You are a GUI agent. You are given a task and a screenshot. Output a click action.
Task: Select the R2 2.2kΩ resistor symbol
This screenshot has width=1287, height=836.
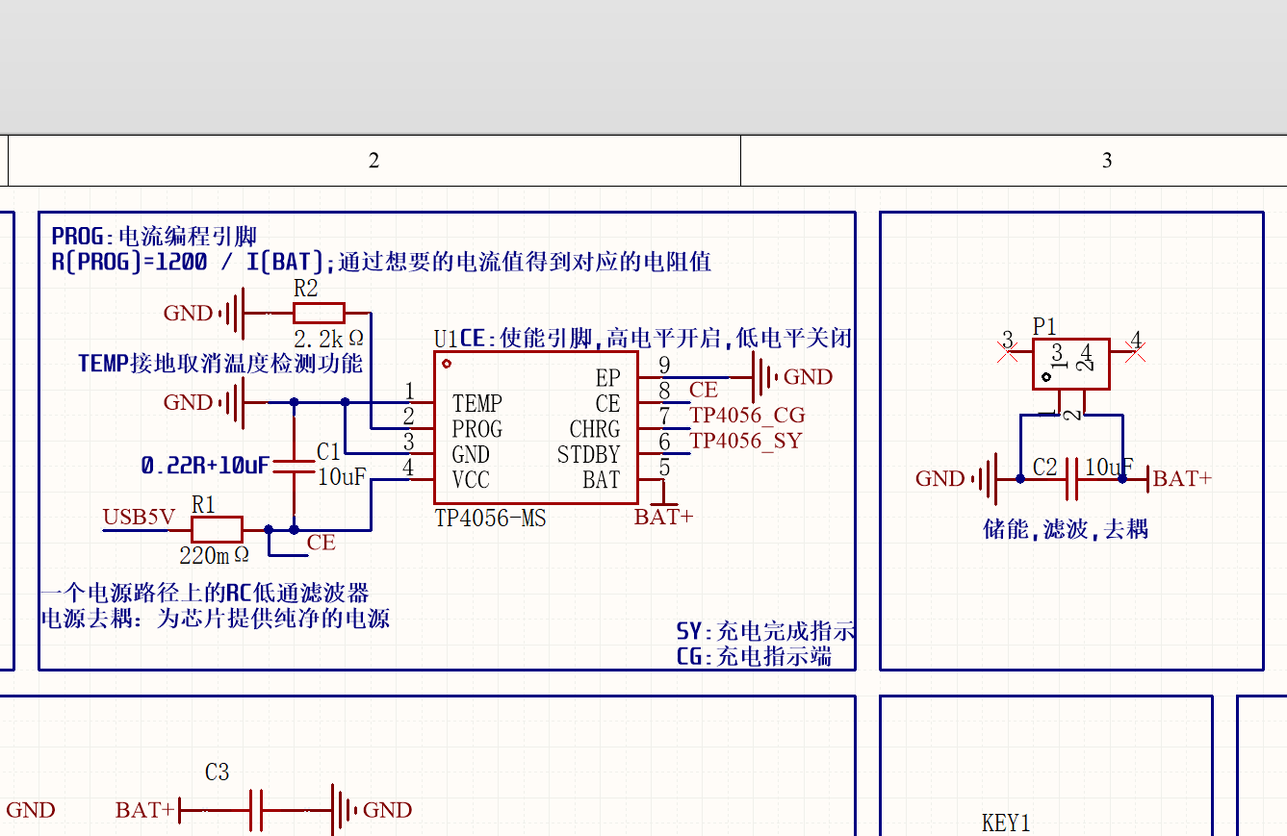(x=319, y=313)
